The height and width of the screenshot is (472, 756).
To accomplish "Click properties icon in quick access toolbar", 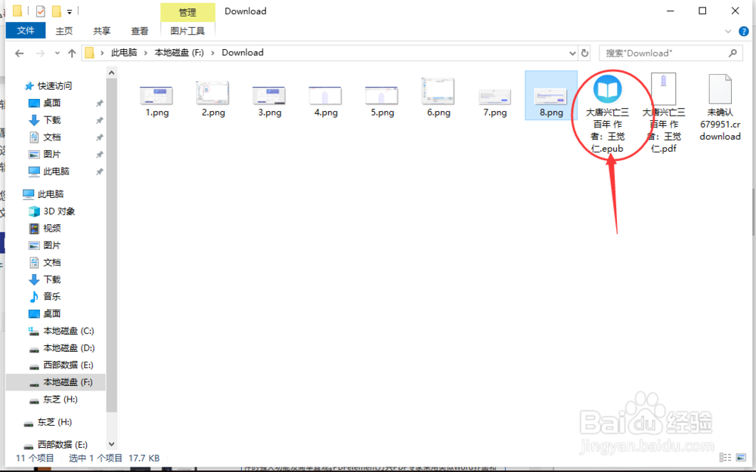I will coord(41,11).
